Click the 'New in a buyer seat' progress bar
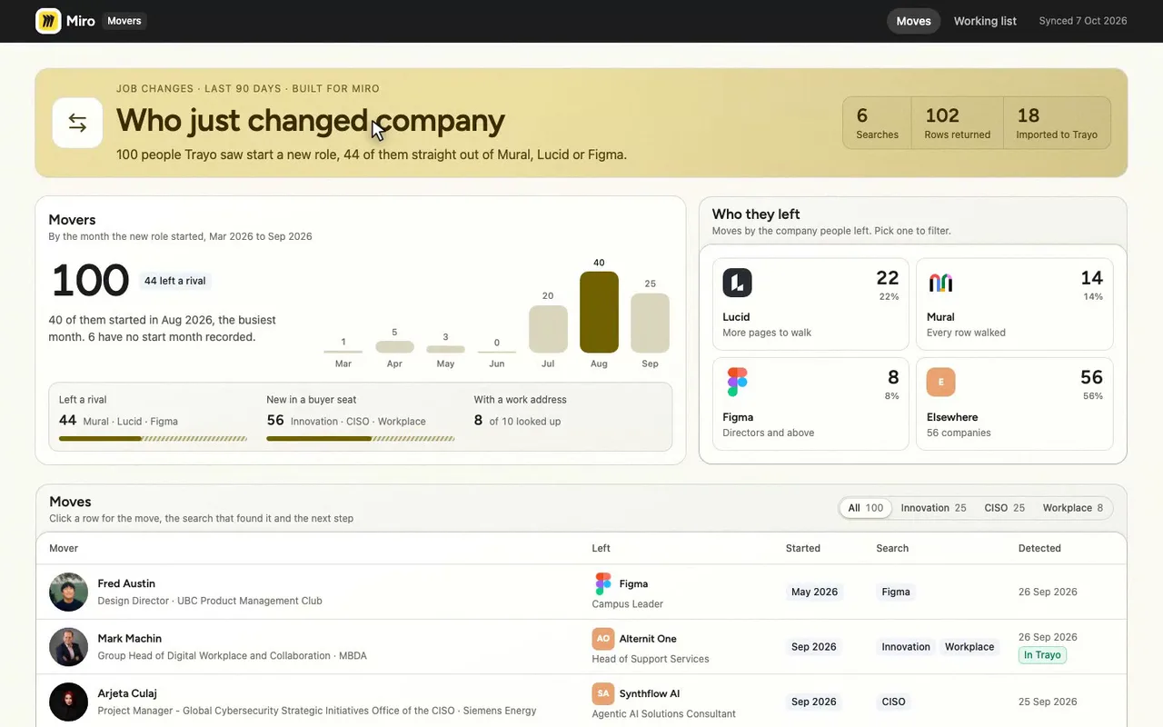This screenshot has width=1163, height=727. coord(361,439)
